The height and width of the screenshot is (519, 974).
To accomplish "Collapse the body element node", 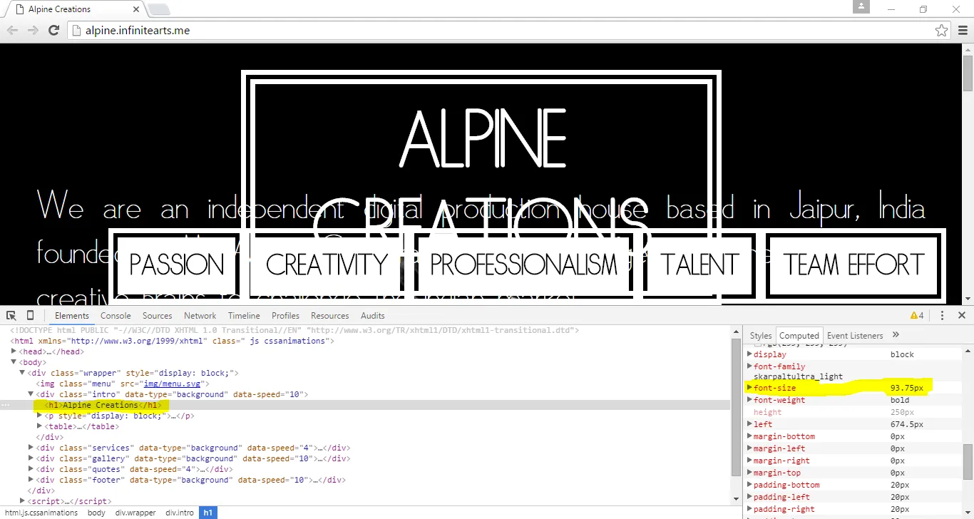I will coord(14,362).
